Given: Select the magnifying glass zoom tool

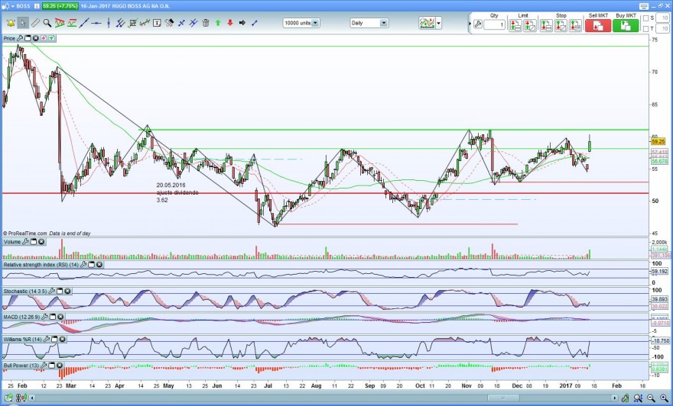Looking at the screenshot, I should [x=47, y=23].
